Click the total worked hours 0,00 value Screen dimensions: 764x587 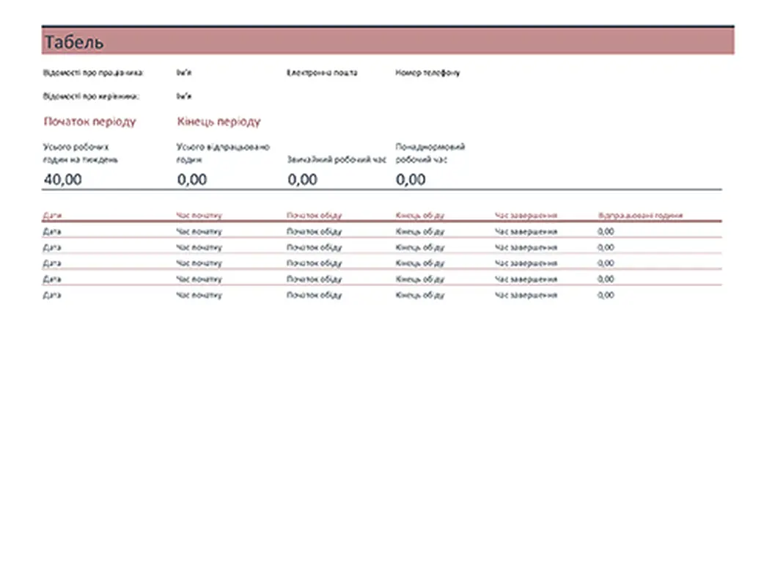coord(192,179)
